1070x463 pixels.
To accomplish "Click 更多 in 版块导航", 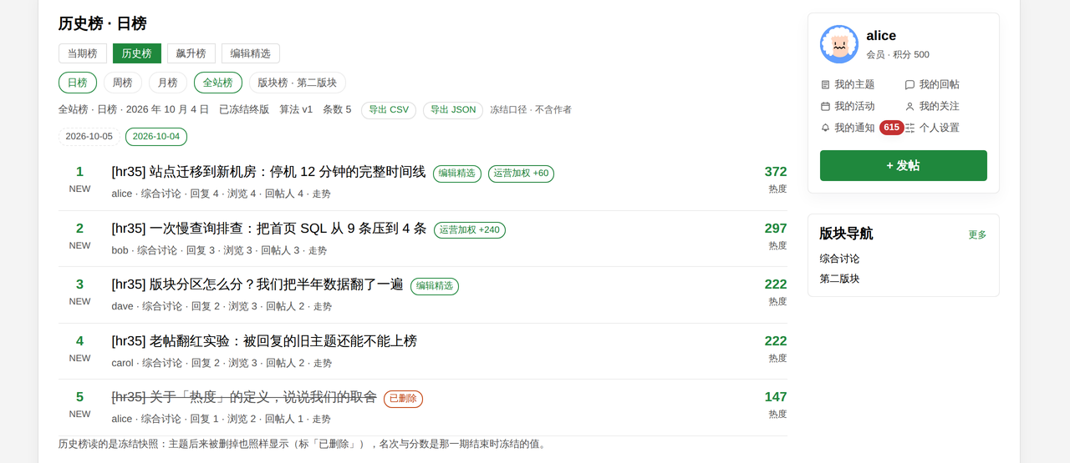I will pos(977,234).
